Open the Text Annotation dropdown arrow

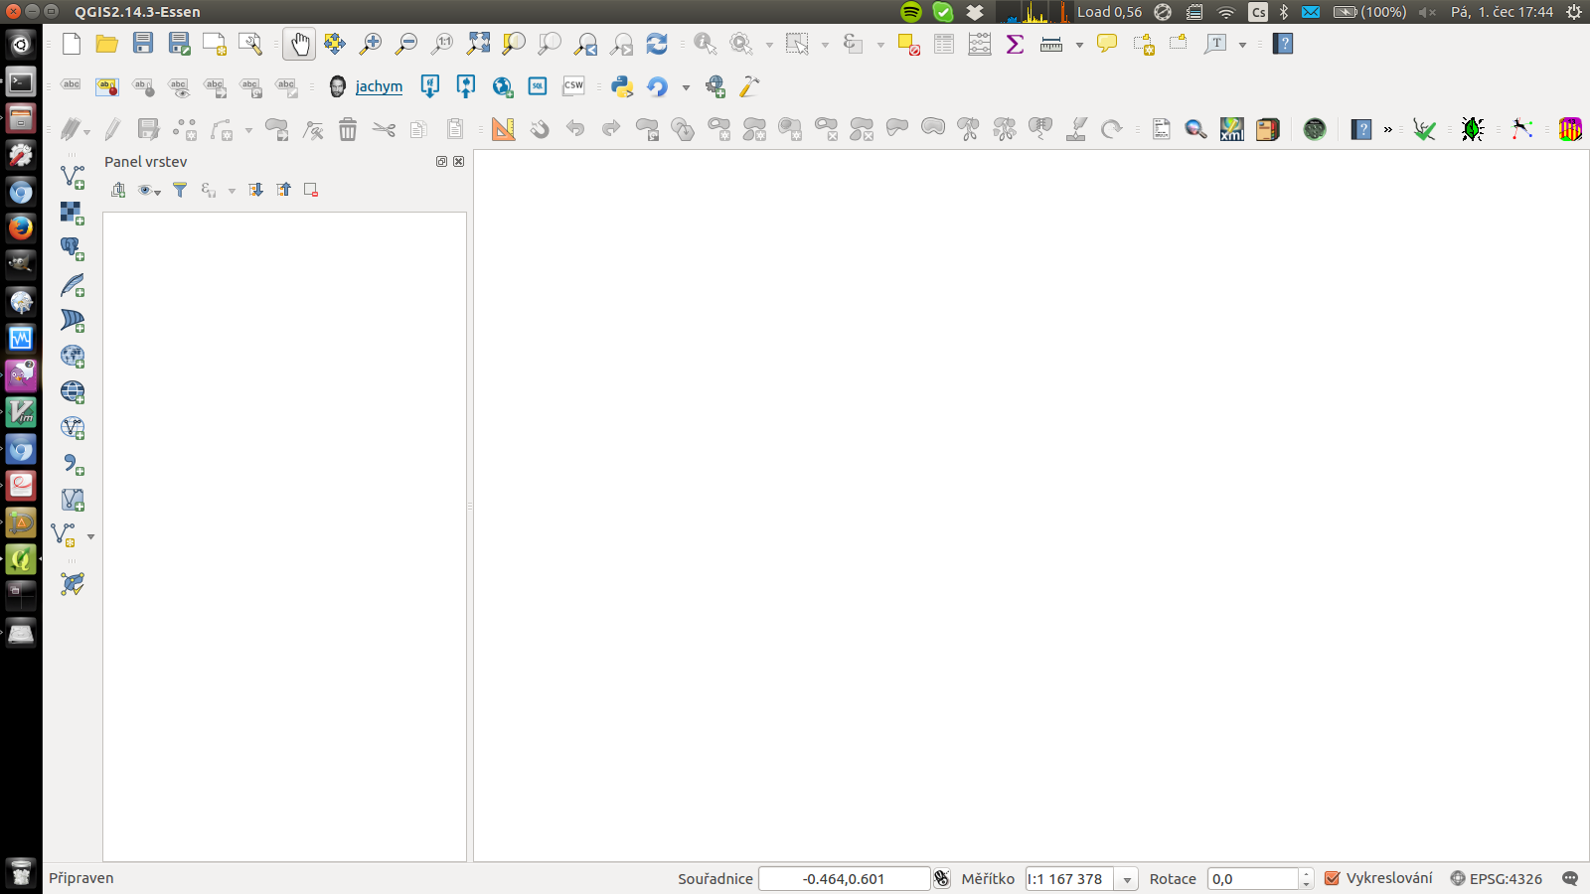[x=1242, y=45]
